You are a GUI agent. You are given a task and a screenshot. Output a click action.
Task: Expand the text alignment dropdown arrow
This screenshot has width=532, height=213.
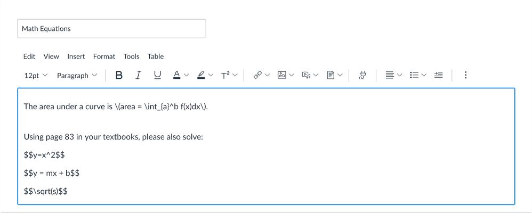(399, 75)
